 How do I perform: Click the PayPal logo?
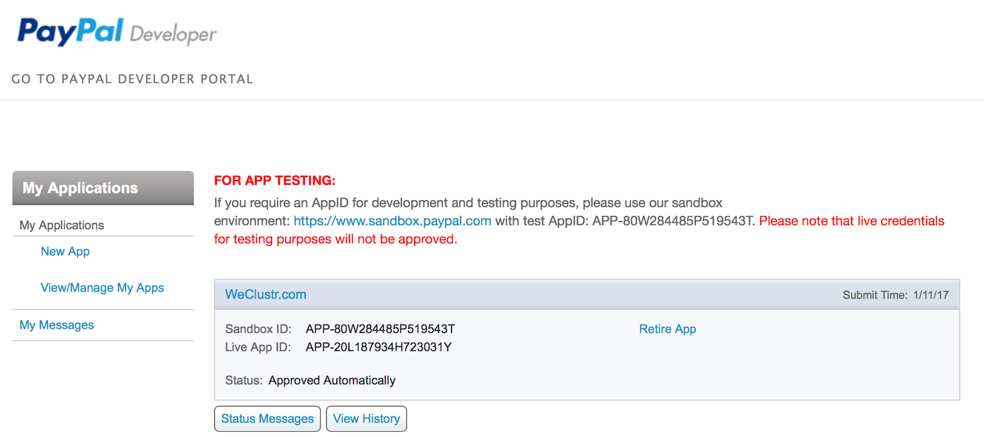pos(70,31)
